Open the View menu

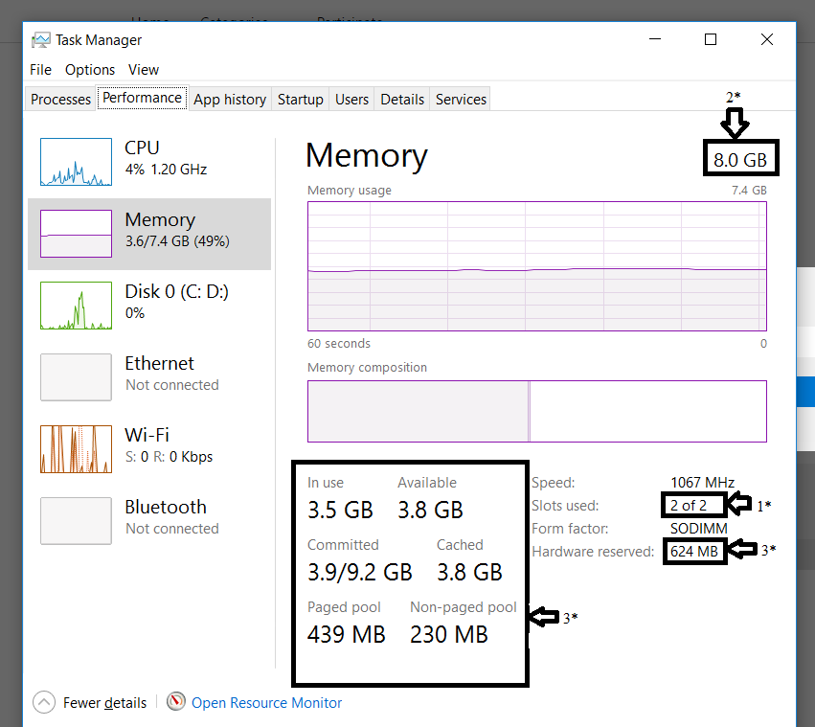[x=144, y=70]
